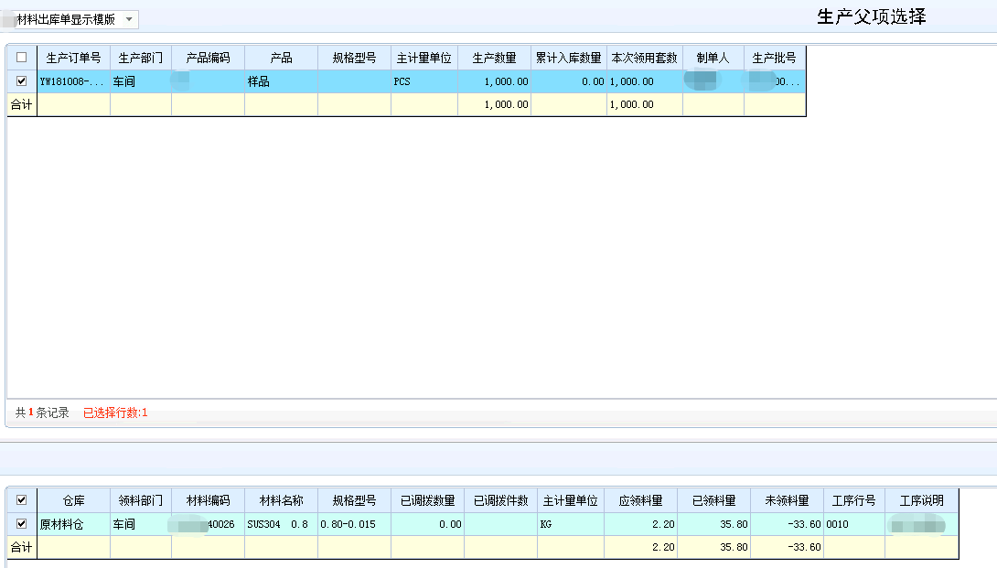Select the 生产数量 column header
997x568 pixels.
tap(494, 58)
